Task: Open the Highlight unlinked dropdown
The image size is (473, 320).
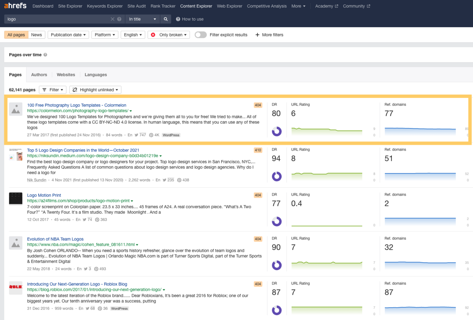Action: [x=95, y=90]
